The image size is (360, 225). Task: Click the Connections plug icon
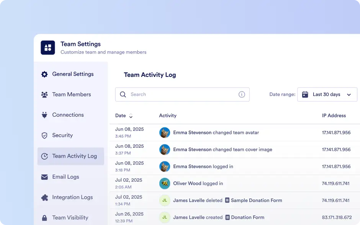44,115
